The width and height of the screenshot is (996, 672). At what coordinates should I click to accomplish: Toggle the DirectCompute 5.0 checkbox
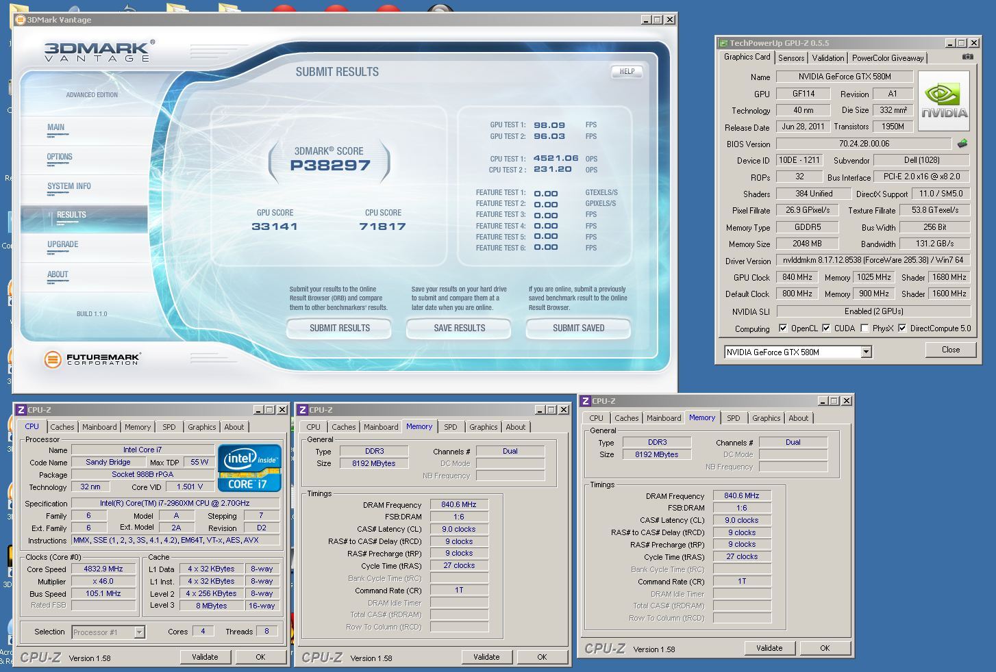coord(902,328)
